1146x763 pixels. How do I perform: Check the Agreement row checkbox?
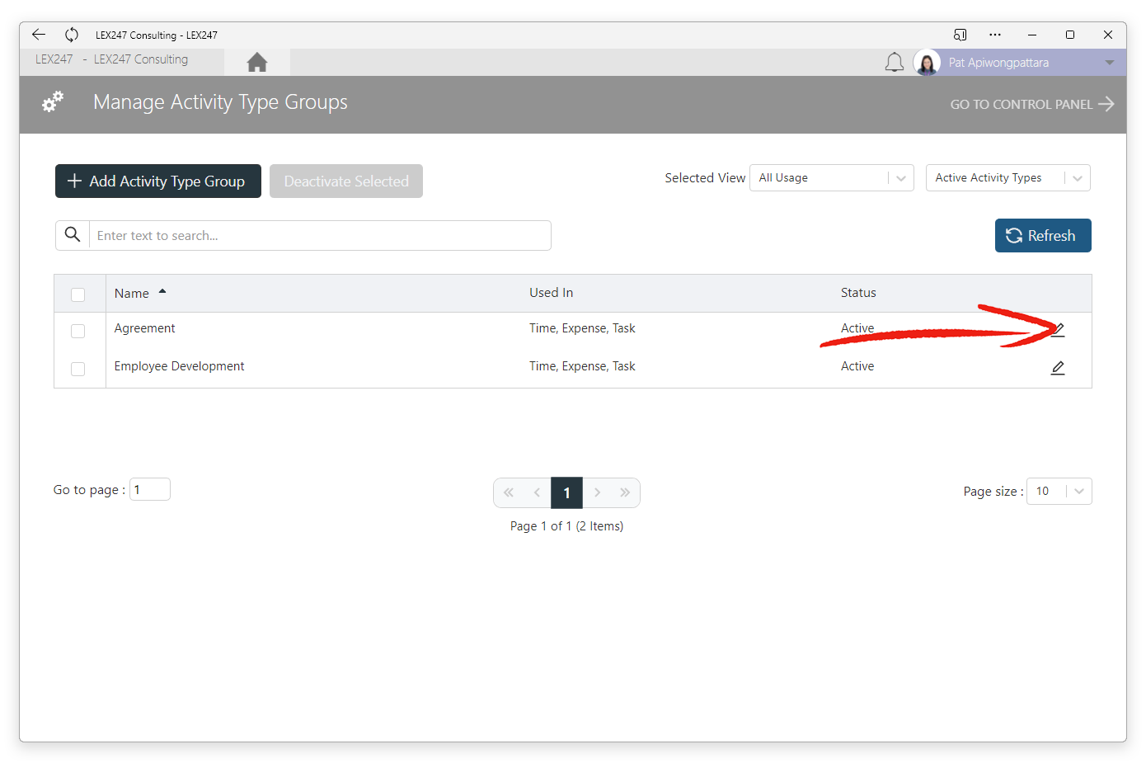[78, 331]
